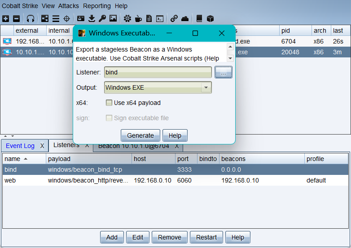
Task: Open screenshots with the picture icon
Action: pyautogui.click(x=113, y=18)
